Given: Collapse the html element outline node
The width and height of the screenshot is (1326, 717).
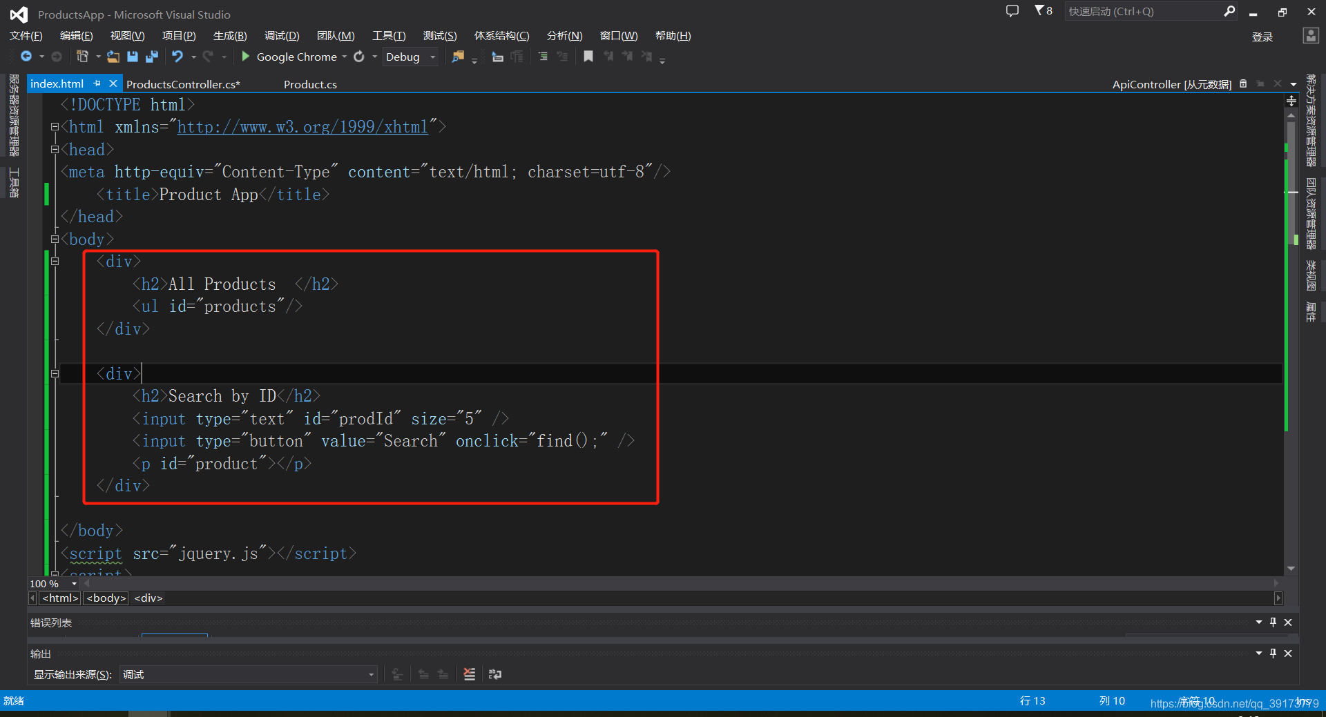Looking at the screenshot, I should tap(55, 127).
